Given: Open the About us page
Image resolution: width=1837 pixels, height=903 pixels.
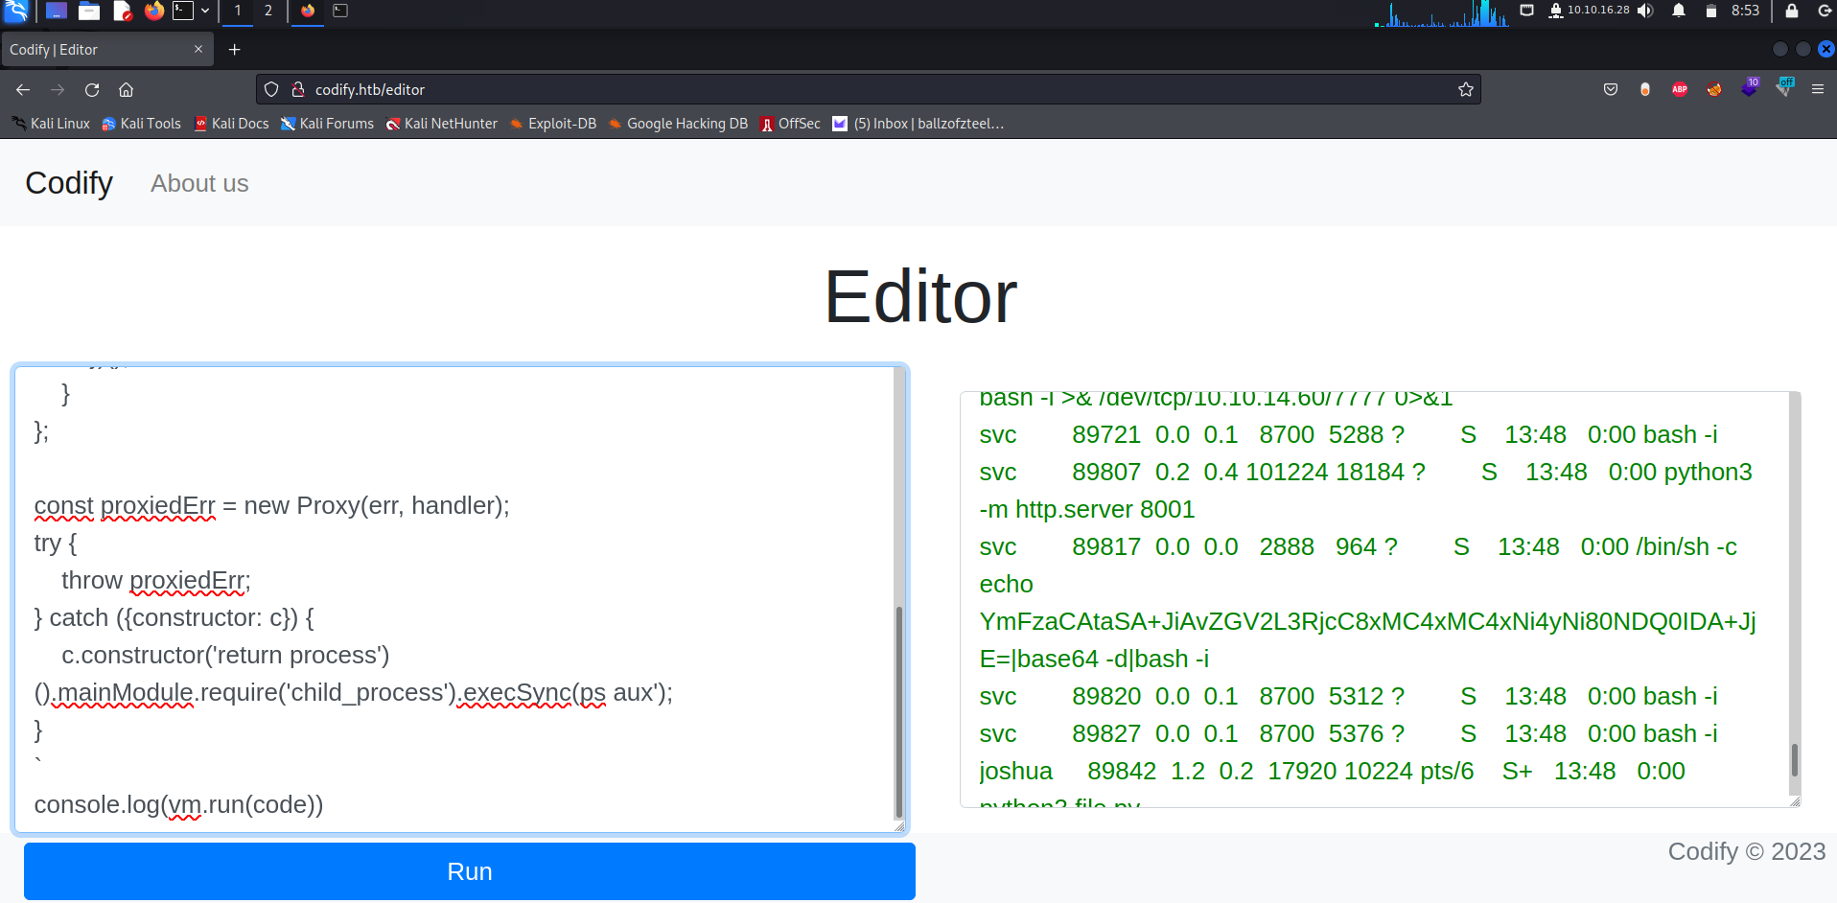Looking at the screenshot, I should click(199, 183).
